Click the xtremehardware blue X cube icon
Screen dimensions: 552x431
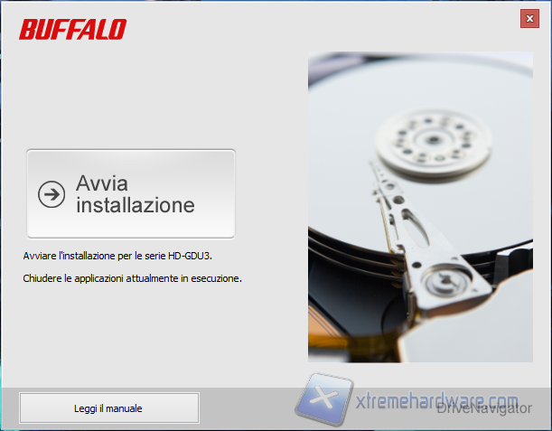[x=324, y=398]
